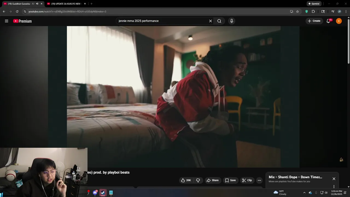Show hidden system tray icons
Viewport: 350px width, 197px height.
click(x=304, y=193)
